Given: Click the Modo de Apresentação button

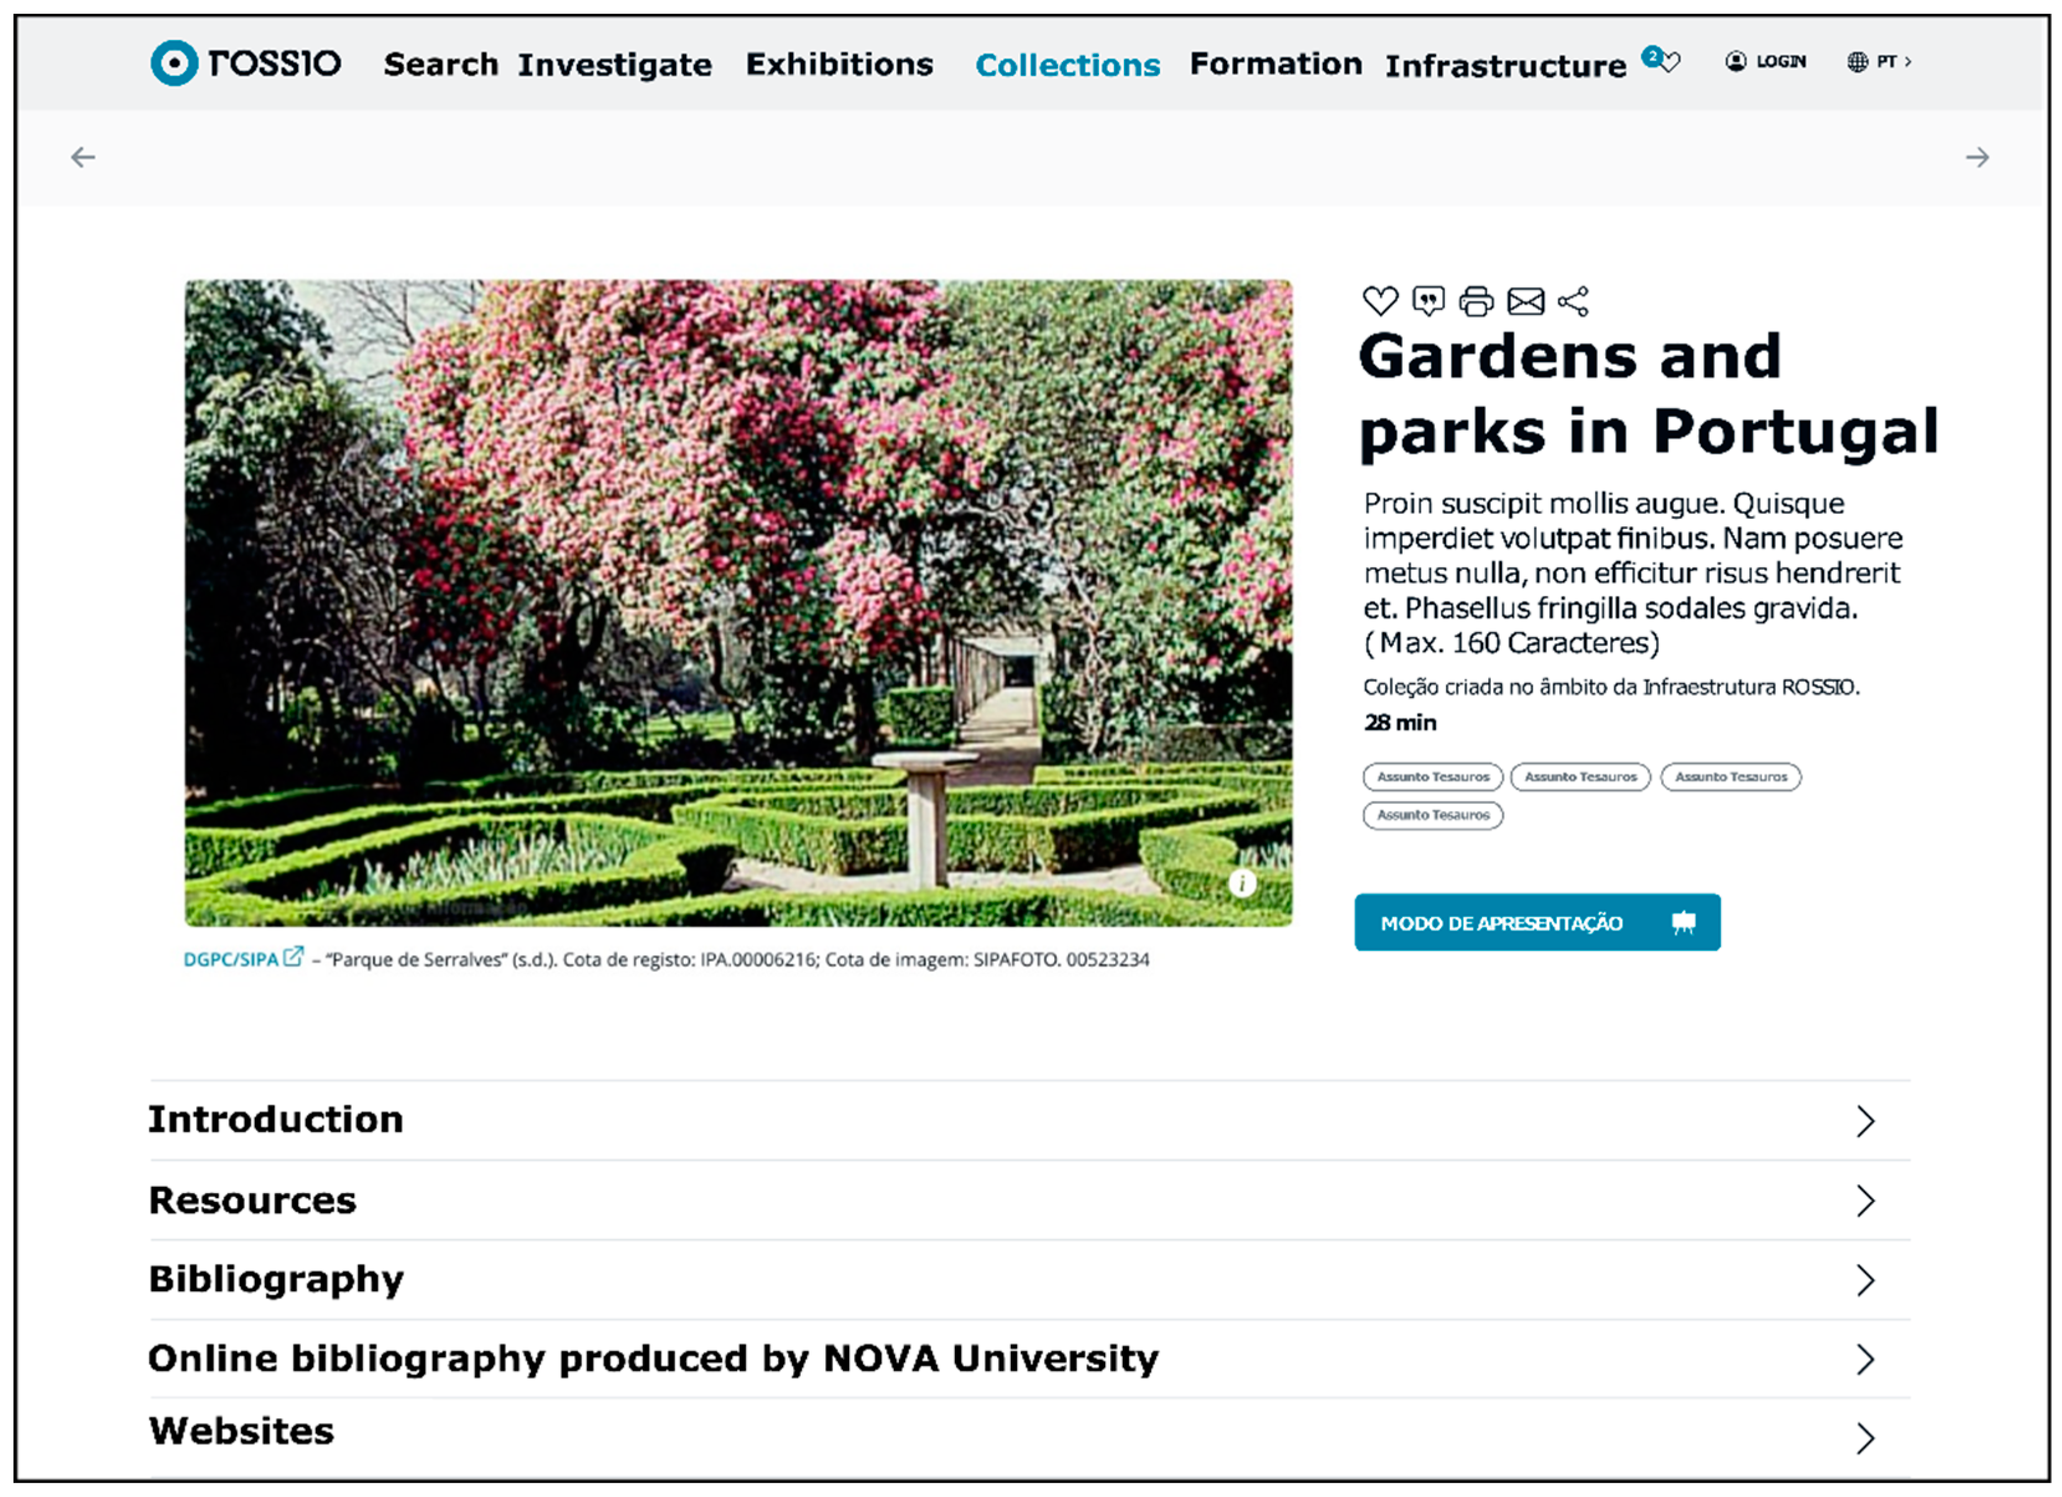Looking at the screenshot, I should [1537, 923].
